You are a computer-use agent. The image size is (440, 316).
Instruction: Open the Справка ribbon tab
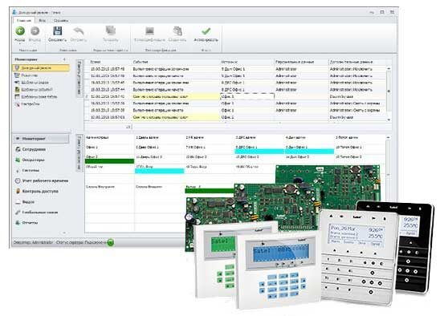pos(61,21)
